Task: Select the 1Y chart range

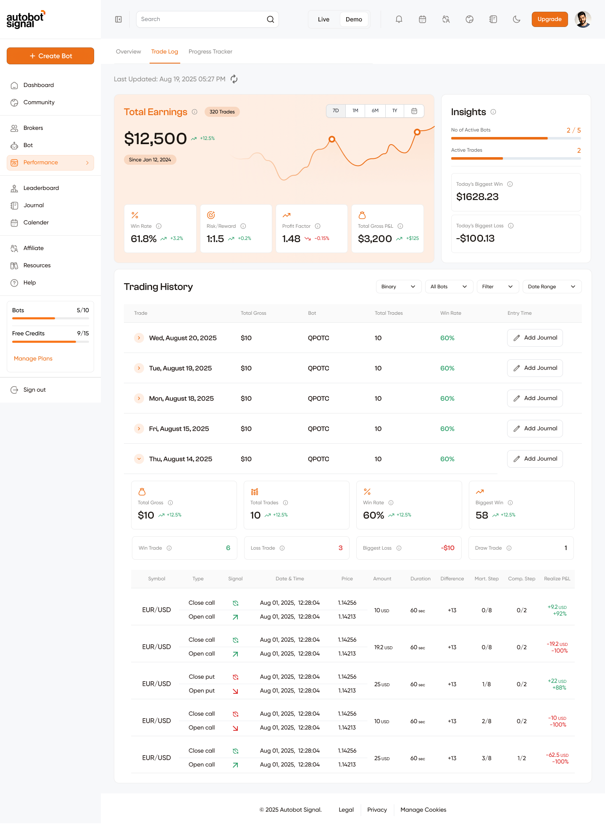Action: click(395, 111)
